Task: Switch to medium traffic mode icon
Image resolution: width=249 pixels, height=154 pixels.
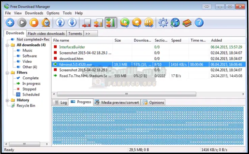Action: [x=99, y=23]
